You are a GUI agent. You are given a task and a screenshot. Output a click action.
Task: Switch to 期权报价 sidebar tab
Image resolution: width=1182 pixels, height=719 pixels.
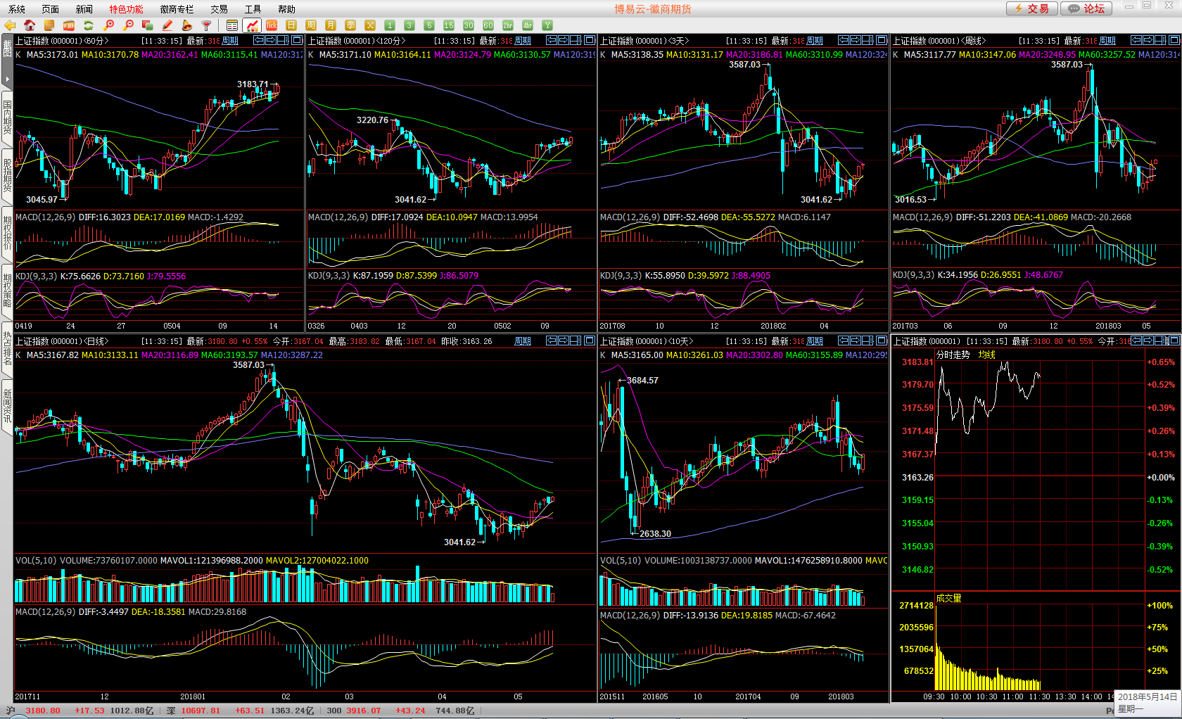tap(7, 233)
